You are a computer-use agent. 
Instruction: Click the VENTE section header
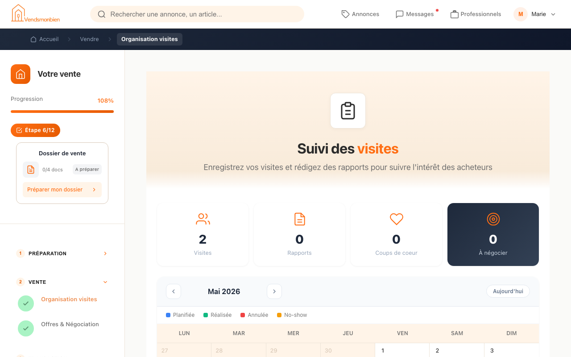point(62,282)
